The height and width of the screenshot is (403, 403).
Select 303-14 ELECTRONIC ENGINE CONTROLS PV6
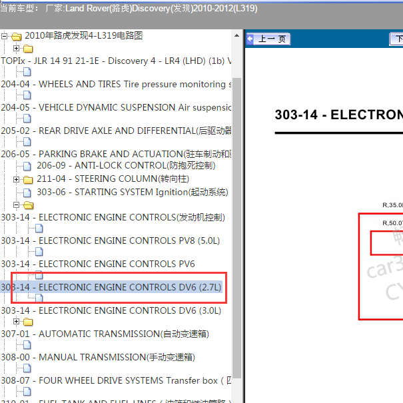[x=98, y=264]
